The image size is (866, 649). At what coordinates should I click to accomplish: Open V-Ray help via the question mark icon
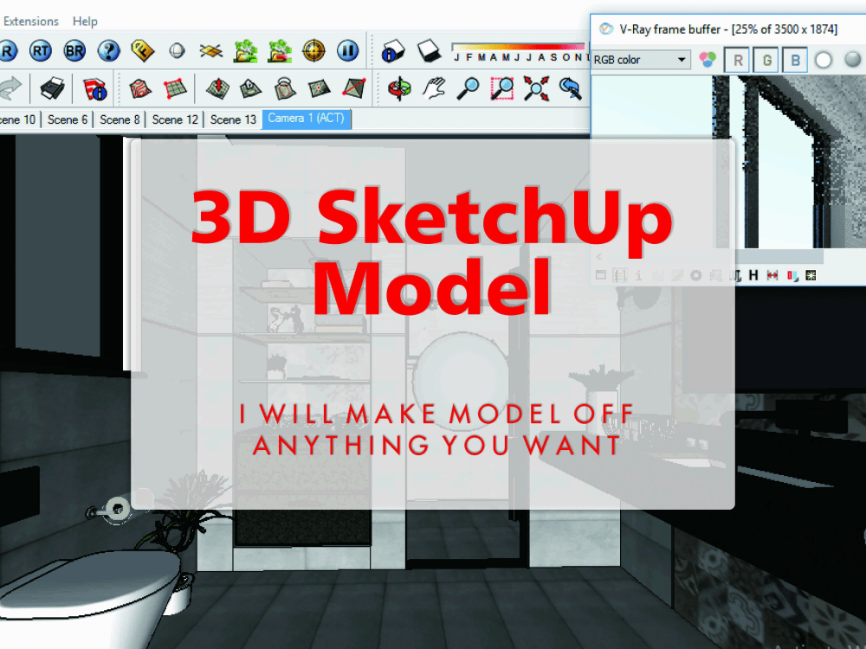(109, 50)
